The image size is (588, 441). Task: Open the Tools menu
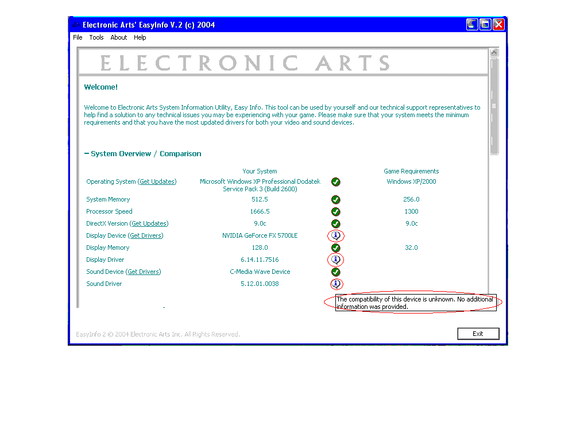(x=96, y=37)
